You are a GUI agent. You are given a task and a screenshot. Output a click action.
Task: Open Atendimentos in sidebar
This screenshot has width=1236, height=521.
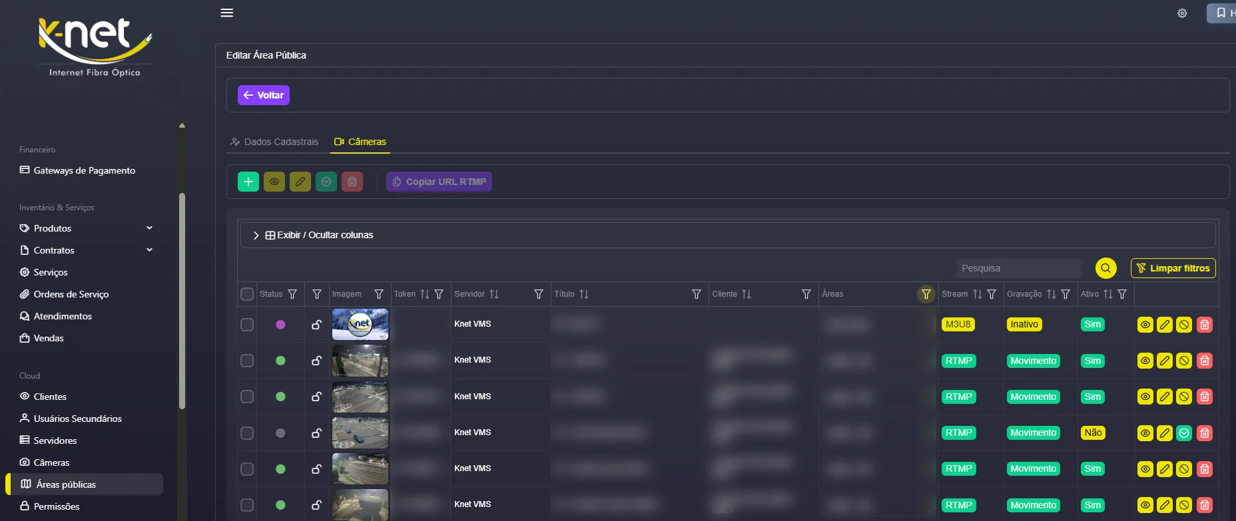point(56,316)
